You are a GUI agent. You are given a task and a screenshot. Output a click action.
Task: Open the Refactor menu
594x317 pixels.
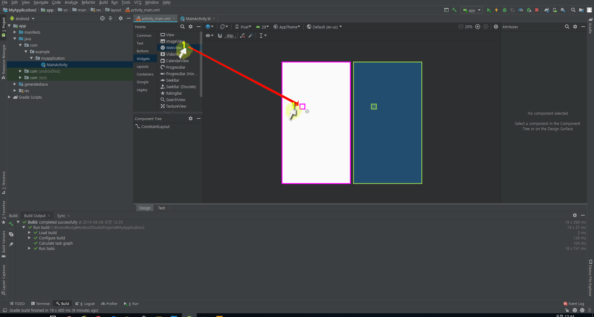pos(88,2)
